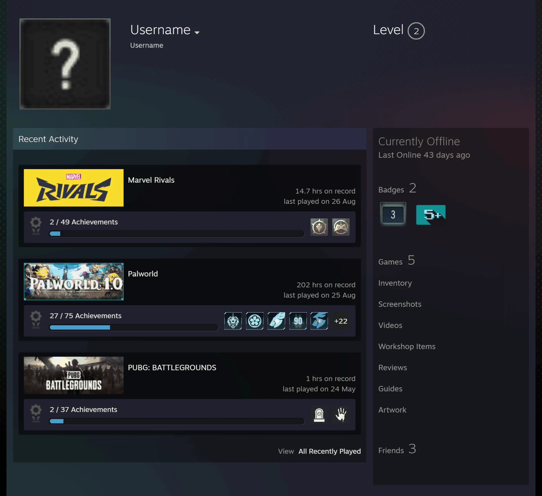Expand the Username dropdown arrow
This screenshot has width=542, height=496.
[197, 32]
